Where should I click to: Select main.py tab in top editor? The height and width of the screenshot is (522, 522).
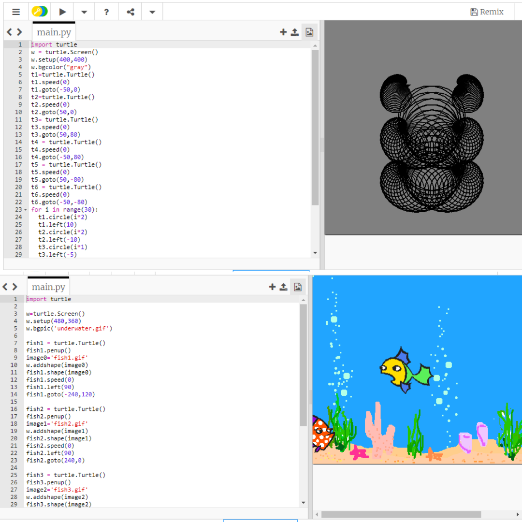54,32
